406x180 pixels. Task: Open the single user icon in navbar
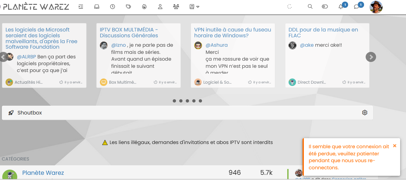[160, 6]
